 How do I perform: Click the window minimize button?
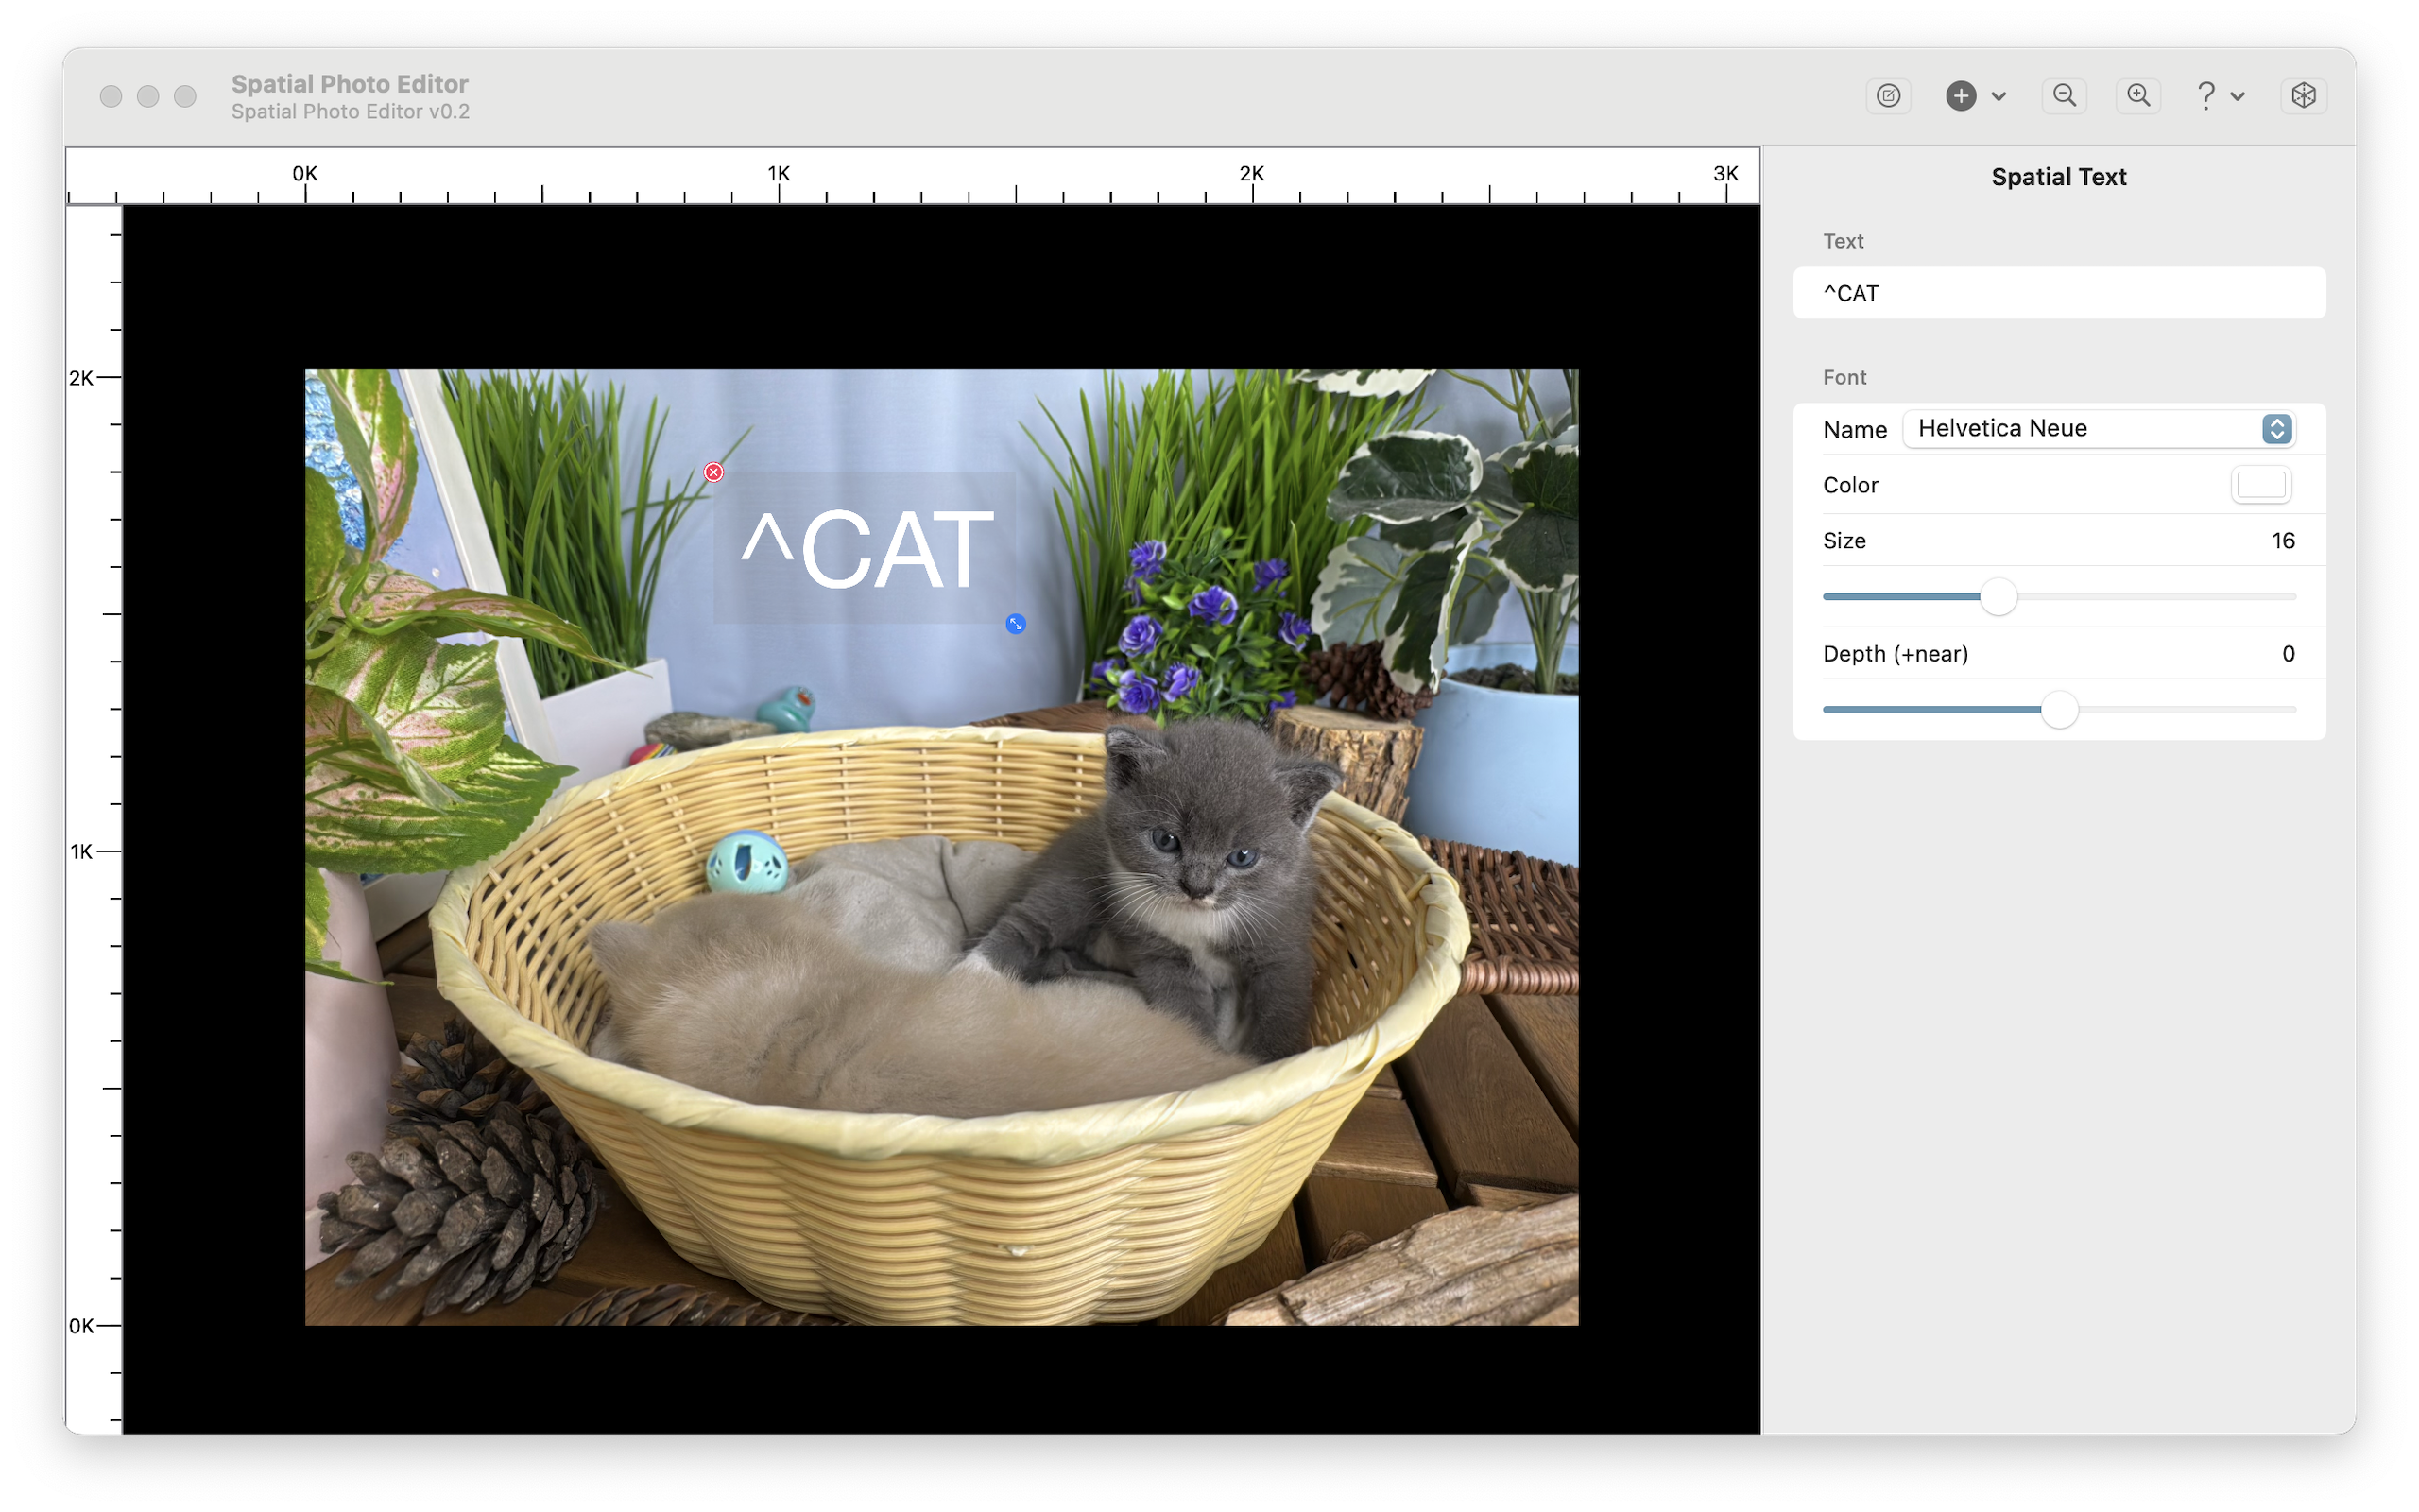point(148,96)
